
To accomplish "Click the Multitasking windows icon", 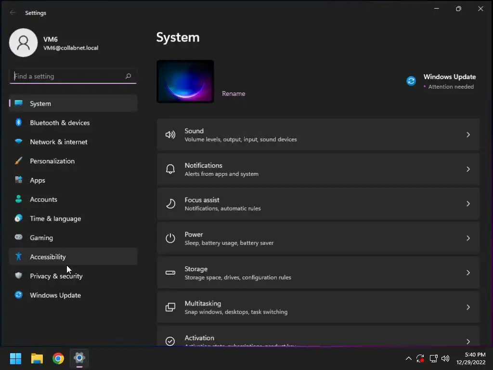I will pos(170,307).
